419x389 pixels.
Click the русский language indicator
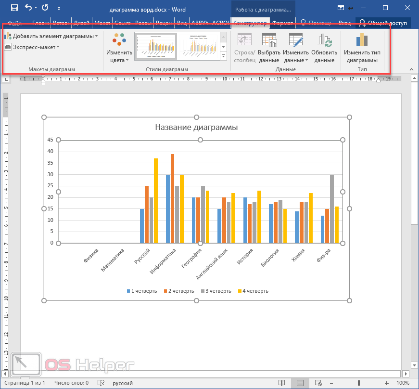pyautogui.click(x=123, y=383)
